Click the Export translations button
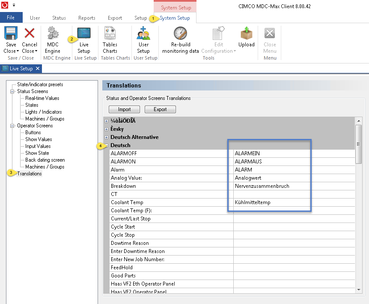369x304 pixels. (160, 109)
